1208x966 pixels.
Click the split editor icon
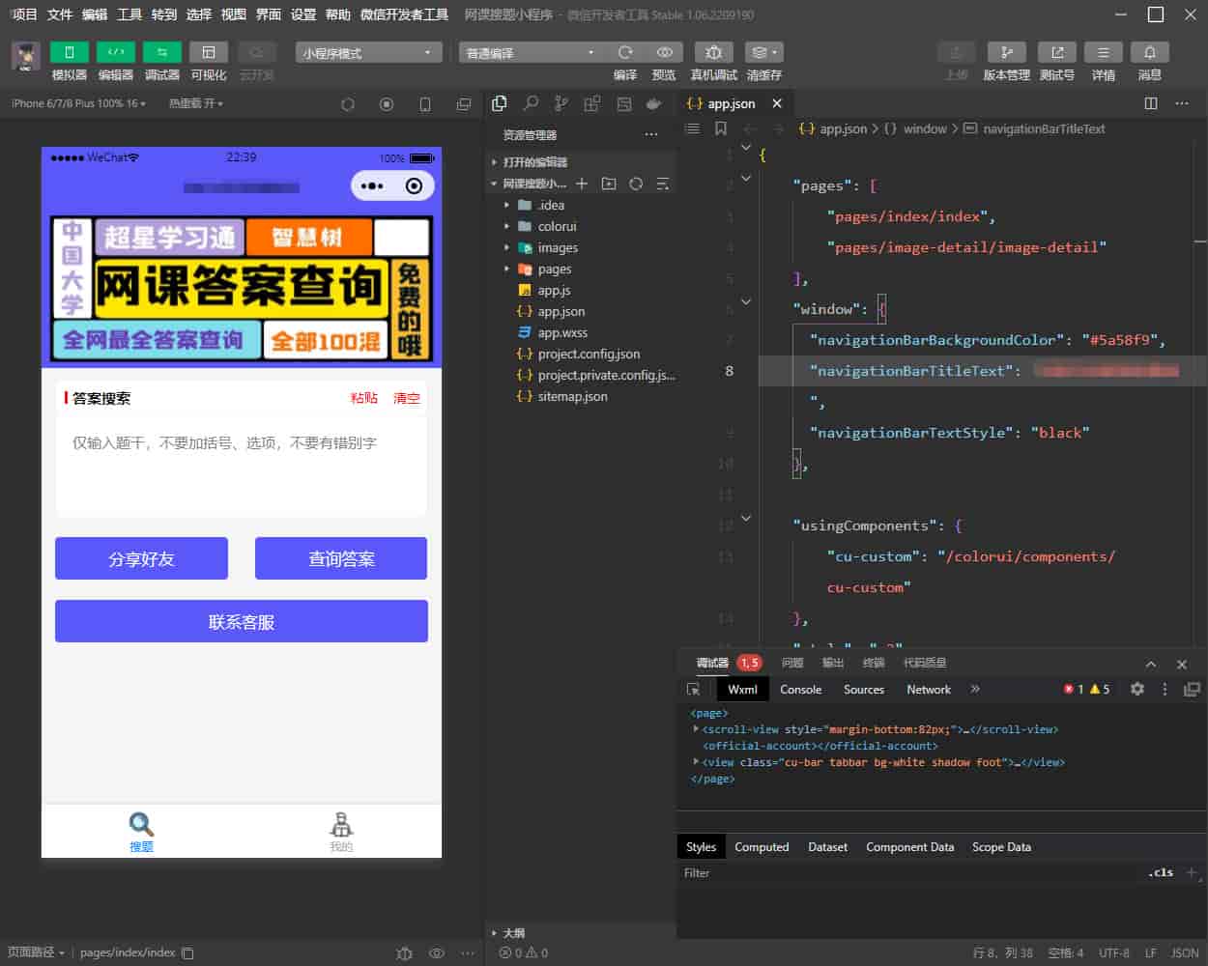(1150, 103)
